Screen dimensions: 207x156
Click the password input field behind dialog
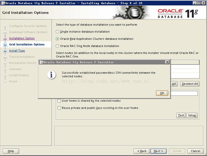[184, 93]
